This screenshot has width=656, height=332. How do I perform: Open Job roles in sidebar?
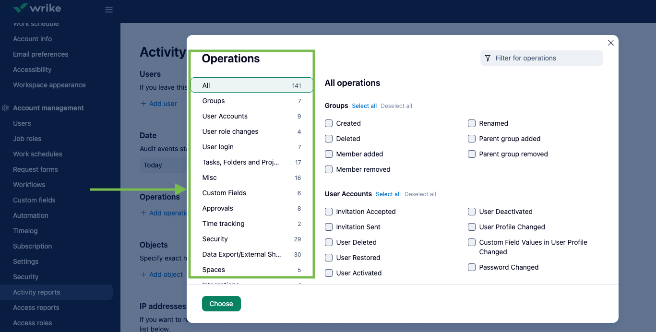(x=27, y=139)
